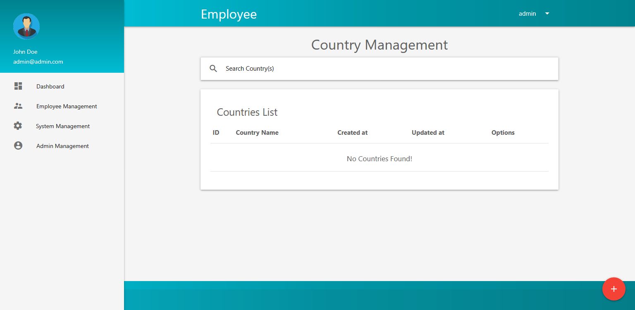Sort by Country Name column header
The height and width of the screenshot is (310, 635).
257,133
